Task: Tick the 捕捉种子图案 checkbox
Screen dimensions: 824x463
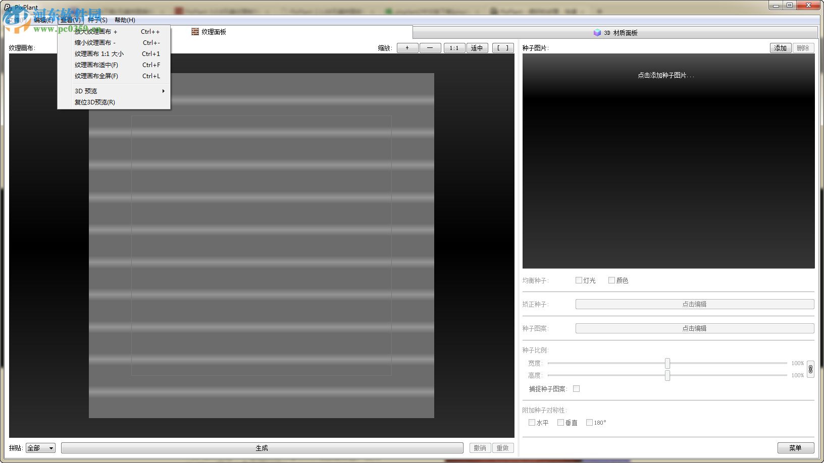Action: pyautogui.click(x=576, y=389)
